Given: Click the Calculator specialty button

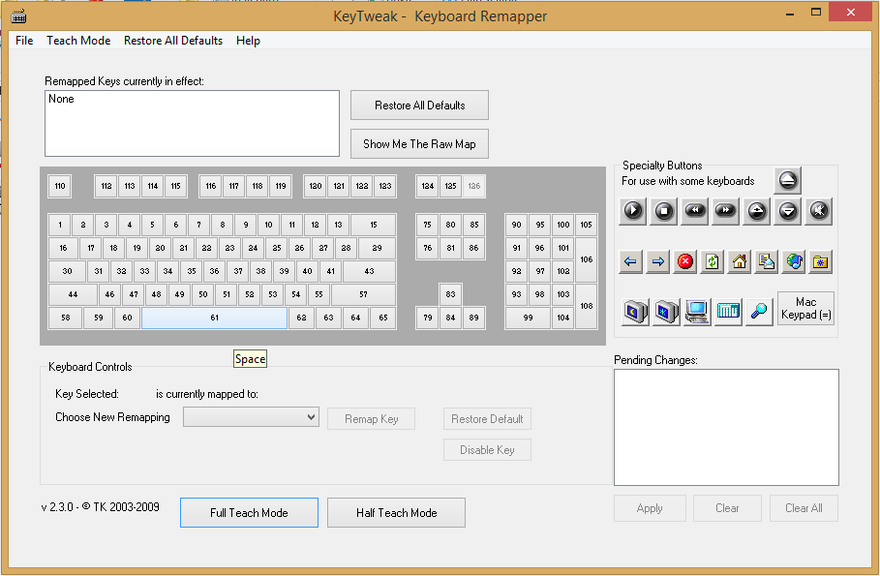Looking at the screenshot, I should 728,312.
